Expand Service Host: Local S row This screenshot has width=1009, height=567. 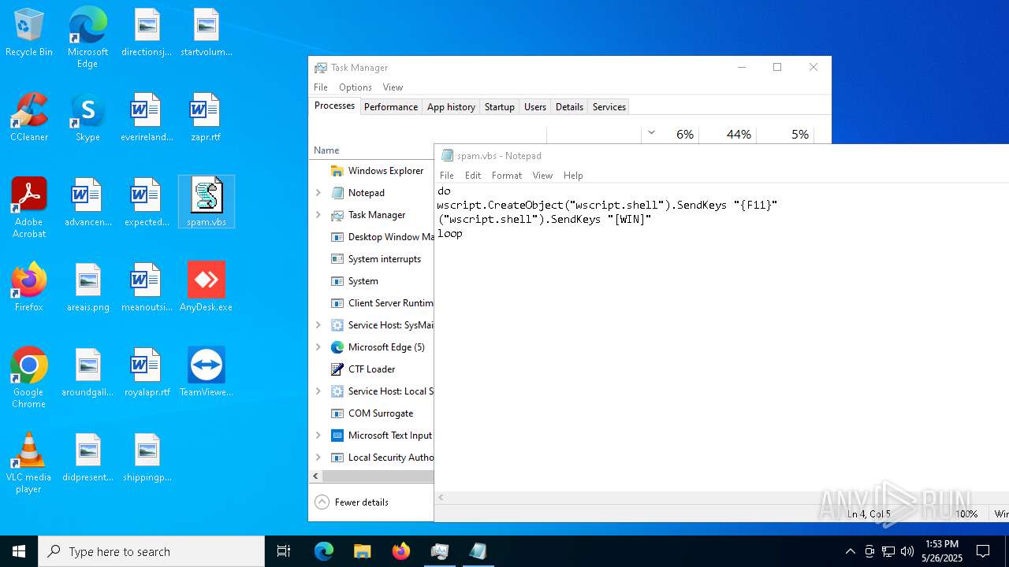point(318,391)
